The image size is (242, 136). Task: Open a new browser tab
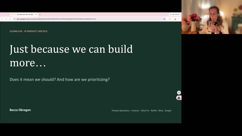click(x=40, y=14)
